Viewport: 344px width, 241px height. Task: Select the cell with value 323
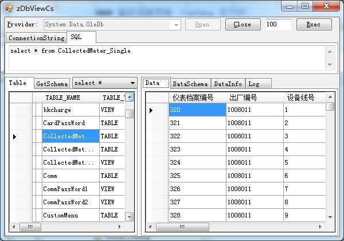[197, 149]
